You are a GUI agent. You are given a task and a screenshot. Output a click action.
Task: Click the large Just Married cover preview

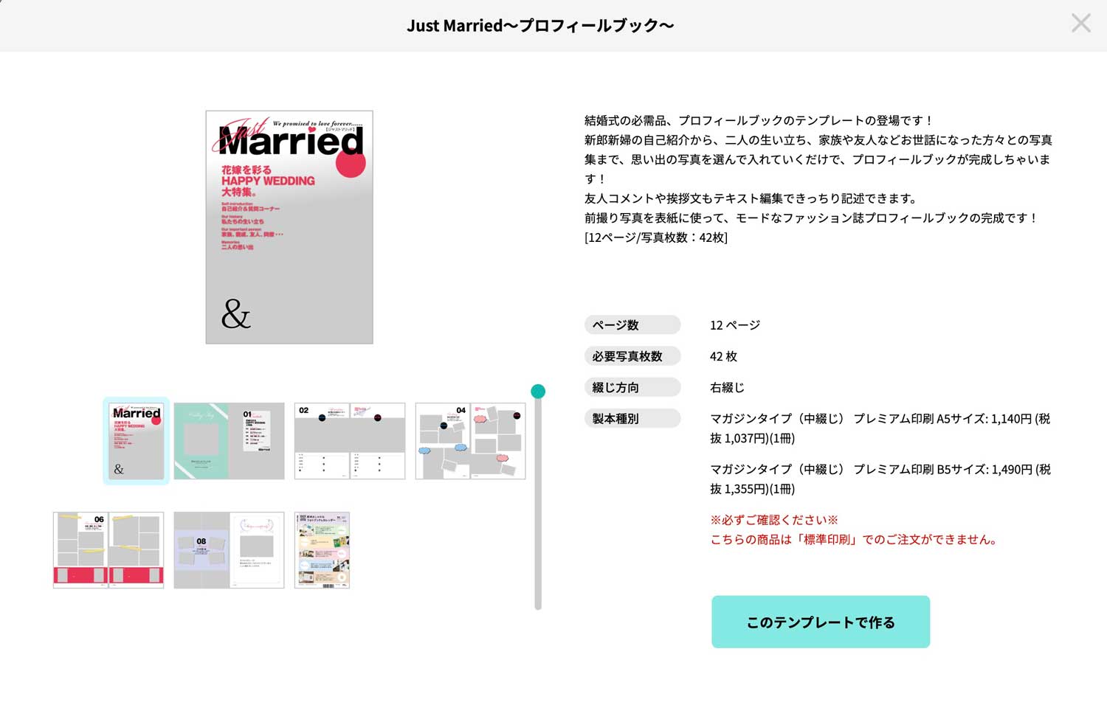[x=289, y=227]
